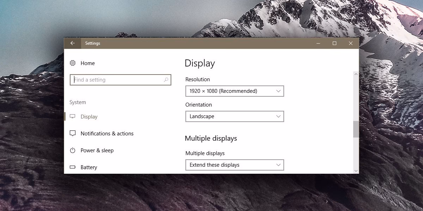Click the Battery icon in sidebar

click(73, 167)
